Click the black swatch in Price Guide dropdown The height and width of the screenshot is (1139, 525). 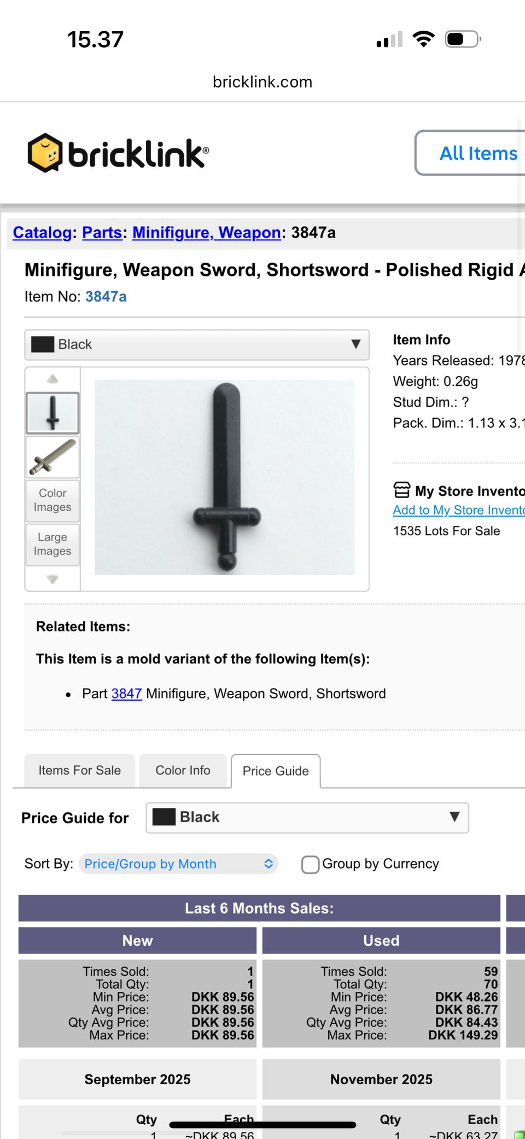pyautogui.click(x=164, y=817)
